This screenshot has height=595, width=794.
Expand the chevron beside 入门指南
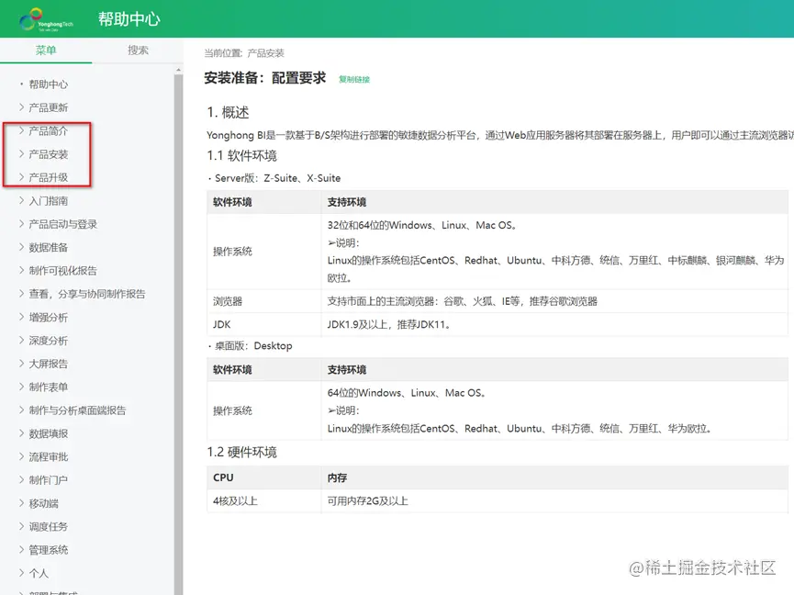click(21, 200)
